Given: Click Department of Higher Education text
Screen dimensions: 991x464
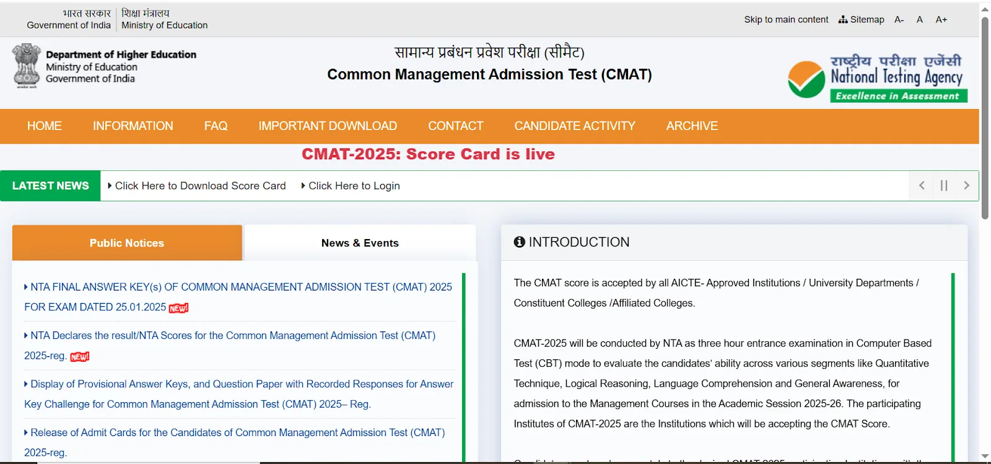Looking at the screenshot, I should [x=121, y=55].
